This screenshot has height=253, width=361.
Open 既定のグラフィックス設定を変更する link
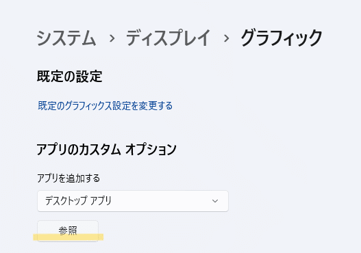point(105,106)
